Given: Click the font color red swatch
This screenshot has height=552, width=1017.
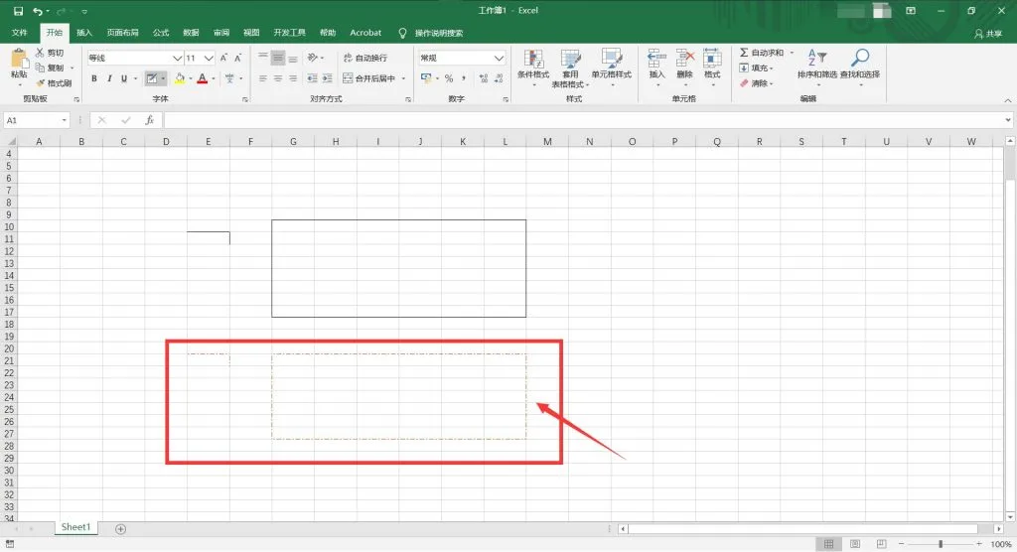Looking at the screenshot, I should coord(203,78).
